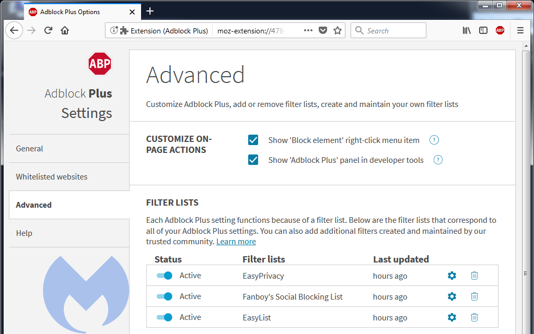The image size is (534, 334).
Task: Open page actions three-dot menu
Action: 308,30
